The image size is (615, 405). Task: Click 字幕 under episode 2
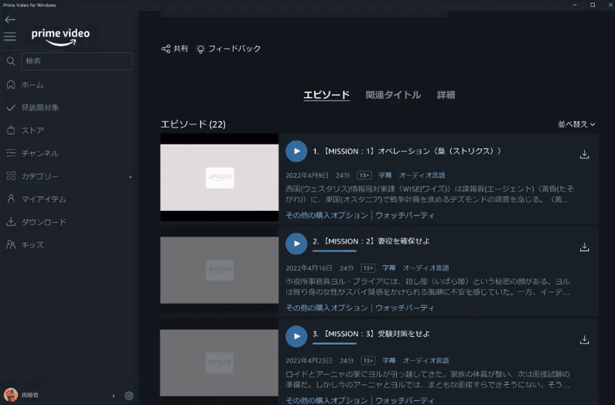(x=388, y=267)
